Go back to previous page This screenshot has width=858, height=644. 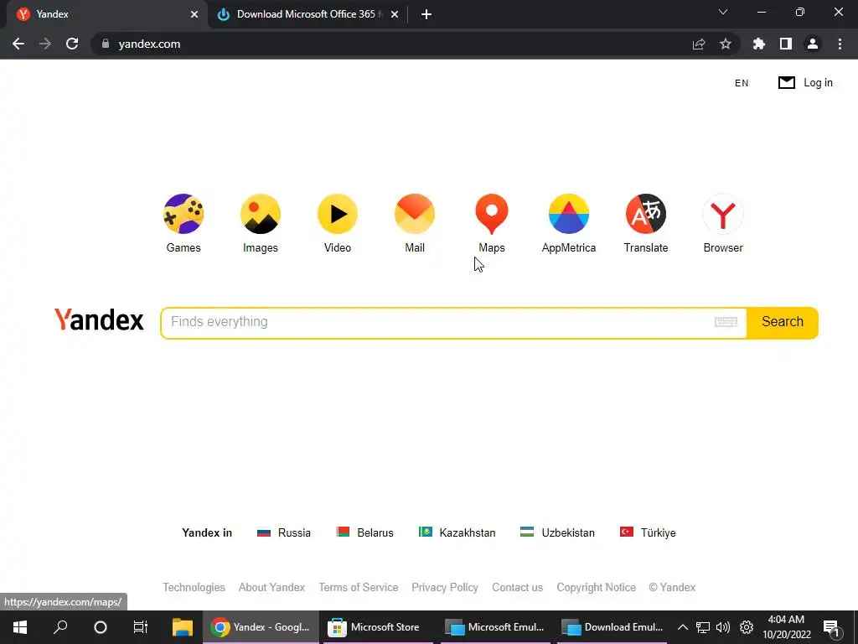click(18, 44)
